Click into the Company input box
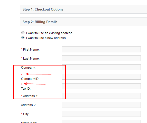 pyautogui.click(x=101, y=68)
